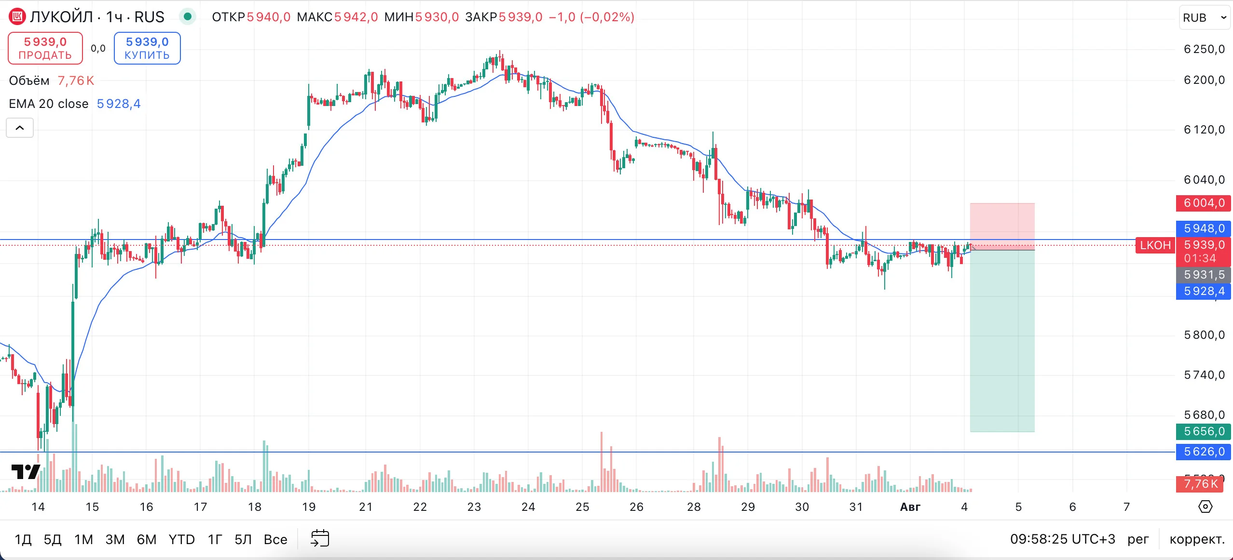The image size is (1233, 560).
Task: Click the 5740,0 price scale value
Action: (1204, 375)
